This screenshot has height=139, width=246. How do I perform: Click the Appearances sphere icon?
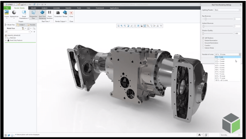coord(14,12)
